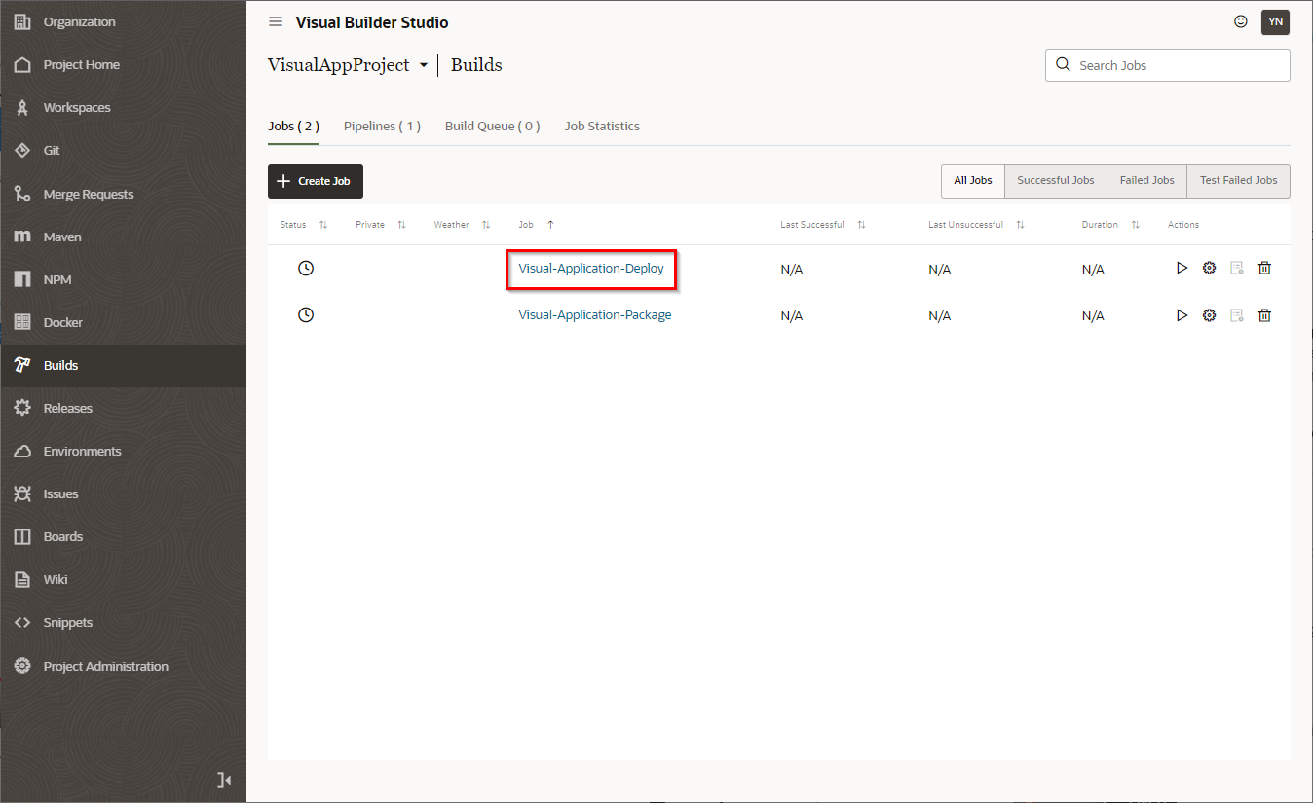Select the Test Failed Jobs filter
This screenshot has height=803, width=1313.
pyautogui.click(x=1238, y=181)
